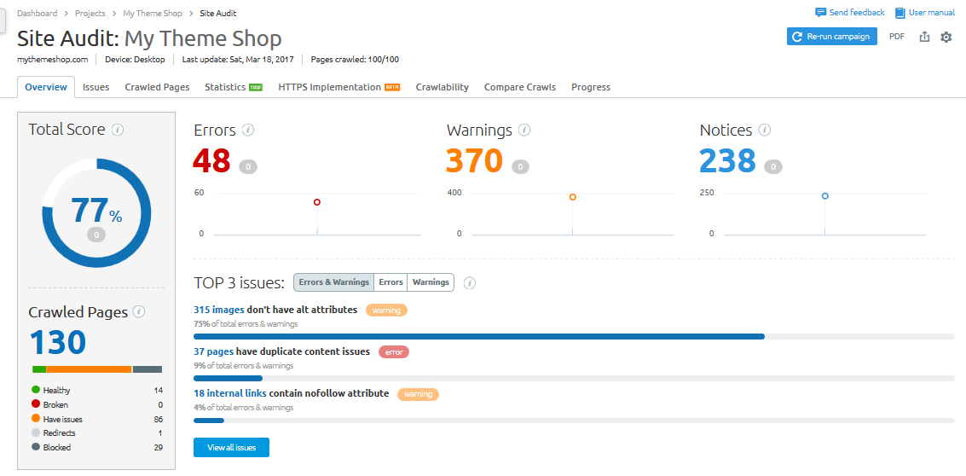Click the 370 warnings count
The image size is (966, 476).
click(474, 161)
